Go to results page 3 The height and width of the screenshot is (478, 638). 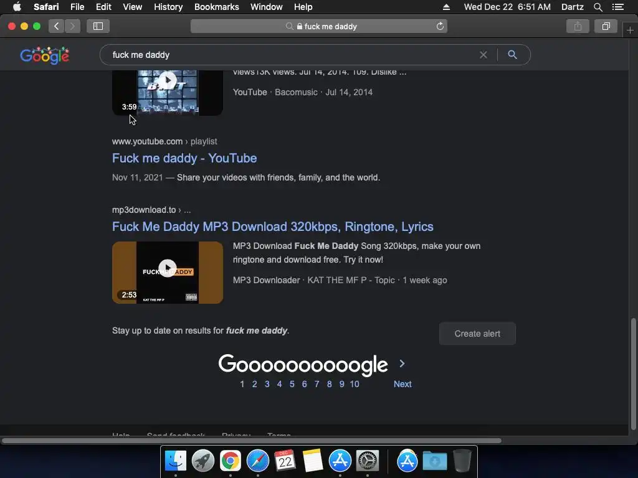tap(267, 384)
